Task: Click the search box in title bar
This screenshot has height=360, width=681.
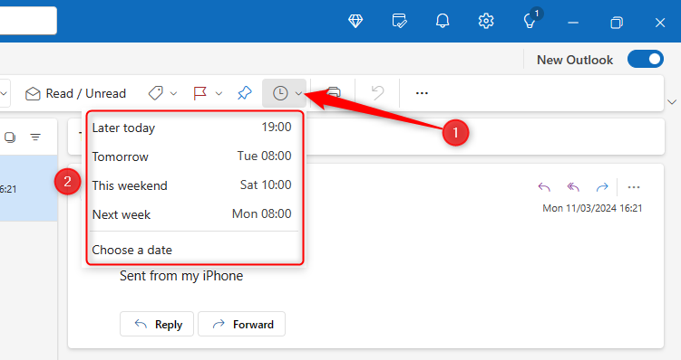Action: (x=28, y=21)
